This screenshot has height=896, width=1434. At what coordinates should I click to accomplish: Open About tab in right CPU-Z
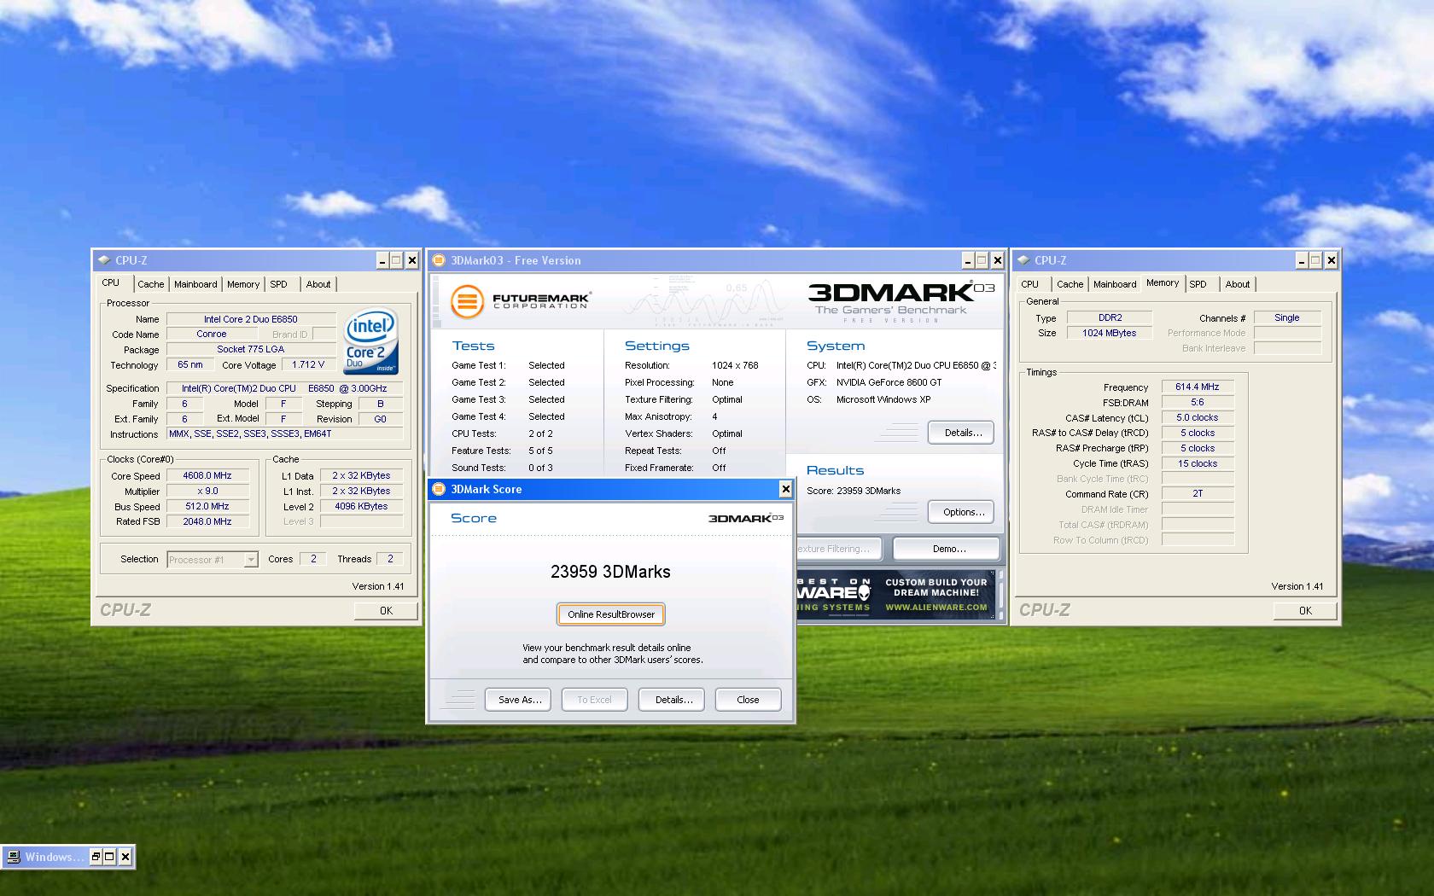coord(1238,284)
